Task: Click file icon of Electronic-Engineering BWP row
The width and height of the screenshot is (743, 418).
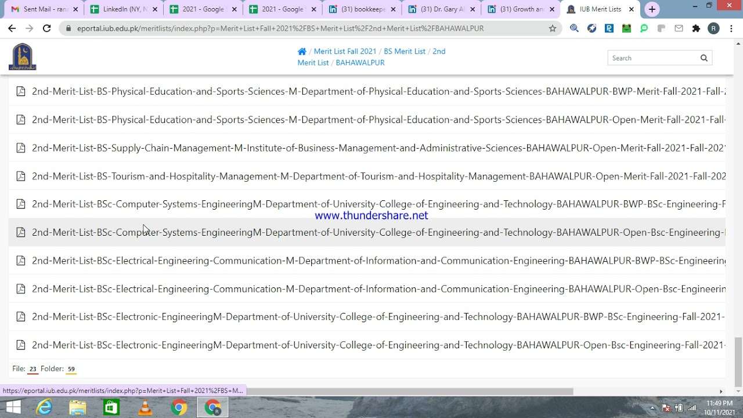Action: coord(21,316)
